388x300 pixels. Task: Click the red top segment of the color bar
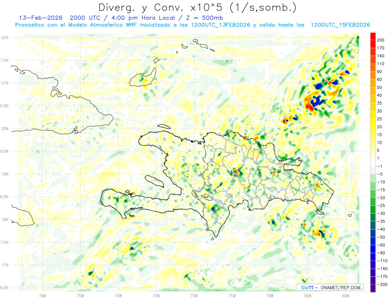(372, 36)
